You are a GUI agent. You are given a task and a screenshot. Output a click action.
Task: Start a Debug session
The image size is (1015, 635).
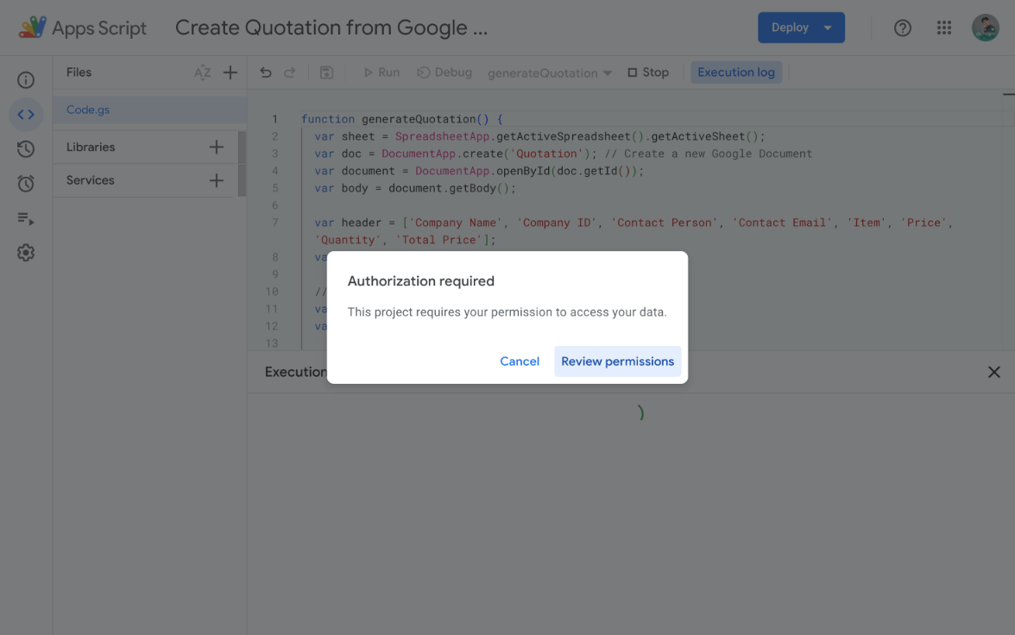pyautogui.click(x=444, y=72)
